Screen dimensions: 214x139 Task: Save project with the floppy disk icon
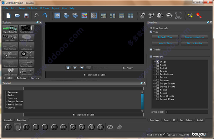click(x=26, y=16)
